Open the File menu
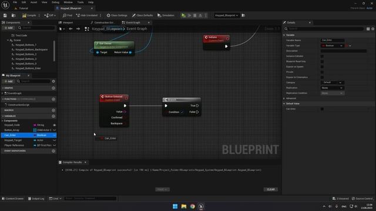Image resolution: width=376 pixels, height=211 pixels. pyautogui.click(x=15, y=2)
